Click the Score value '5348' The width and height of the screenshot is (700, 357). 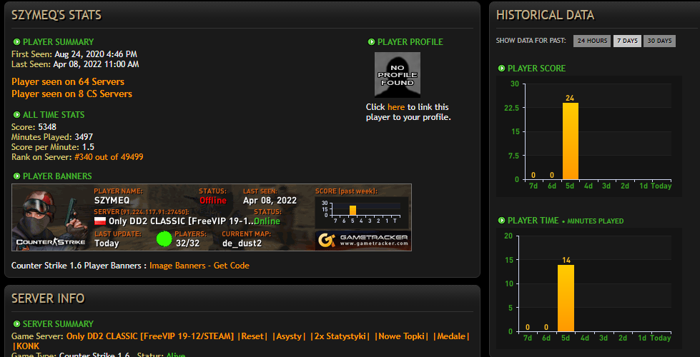click(x=47, y=127)
